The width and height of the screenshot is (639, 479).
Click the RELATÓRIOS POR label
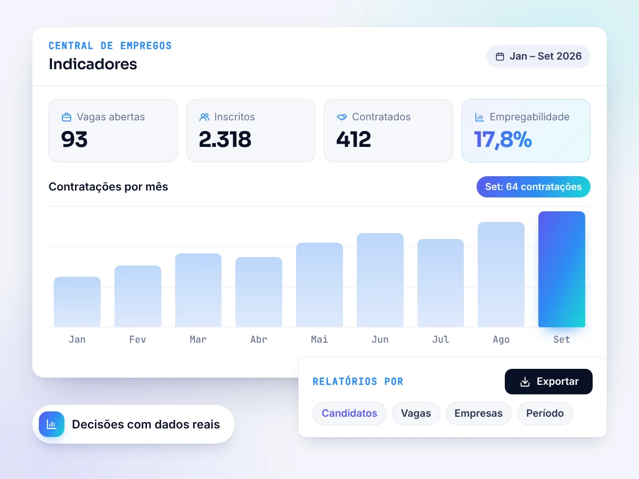pyautogui.click(x=358, y=382)
